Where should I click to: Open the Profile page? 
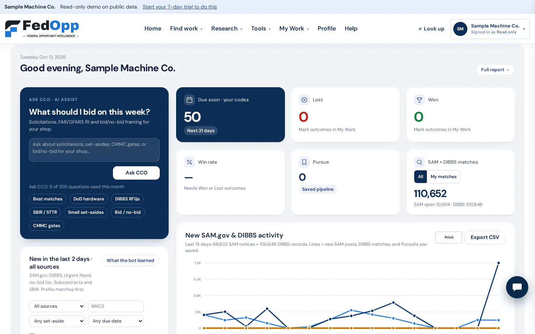tap(327, 29)
